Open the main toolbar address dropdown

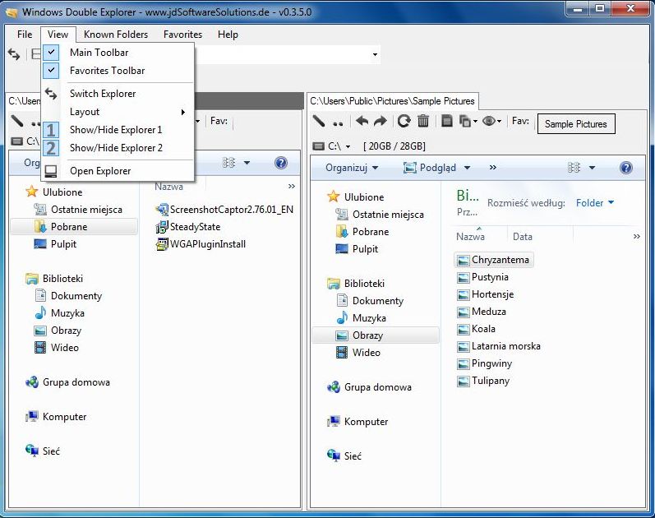point(375,54)
